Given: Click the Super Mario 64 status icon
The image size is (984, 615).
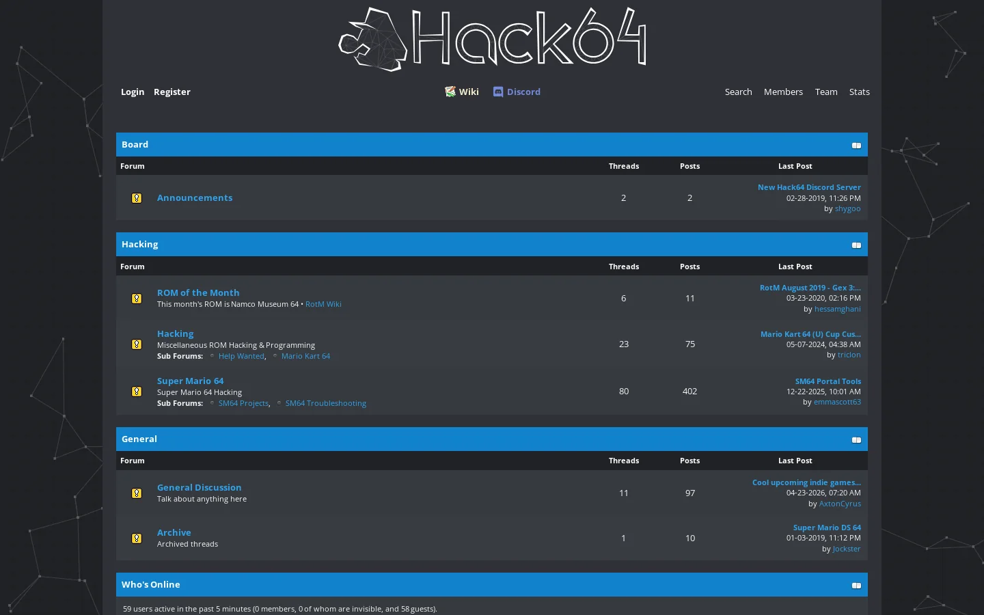Looking at the screenshot, I should point(137,392).
